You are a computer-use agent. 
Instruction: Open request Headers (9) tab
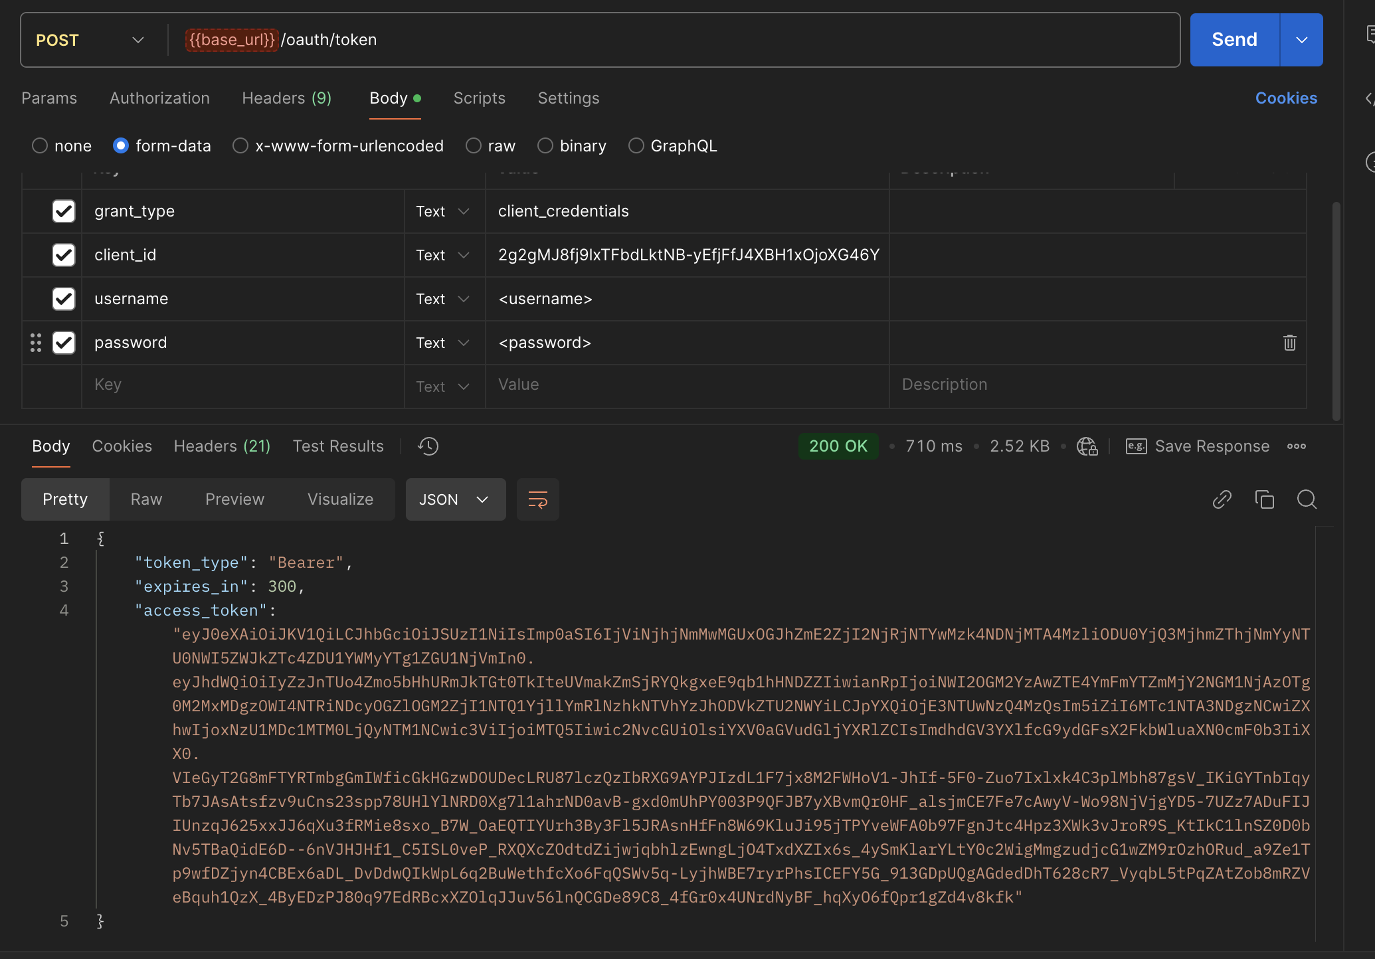(x=287, y=98)
